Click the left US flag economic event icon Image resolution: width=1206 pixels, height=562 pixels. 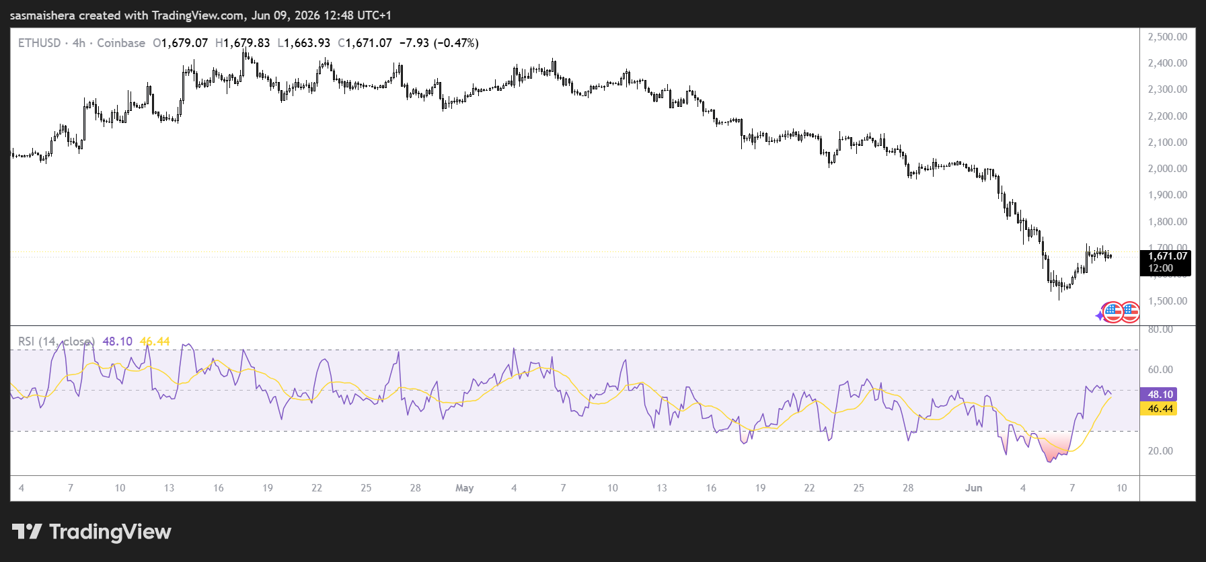click(x=1113, y=312)
